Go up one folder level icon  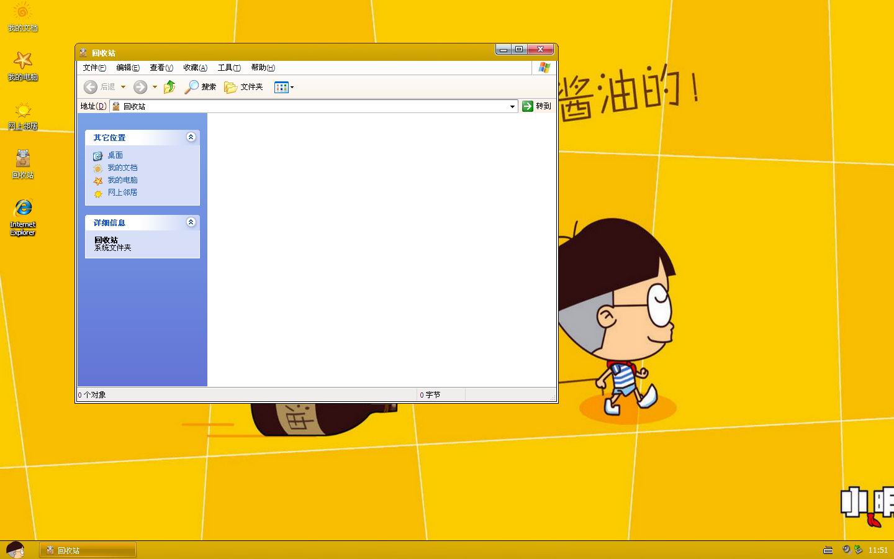pos(169,87)
